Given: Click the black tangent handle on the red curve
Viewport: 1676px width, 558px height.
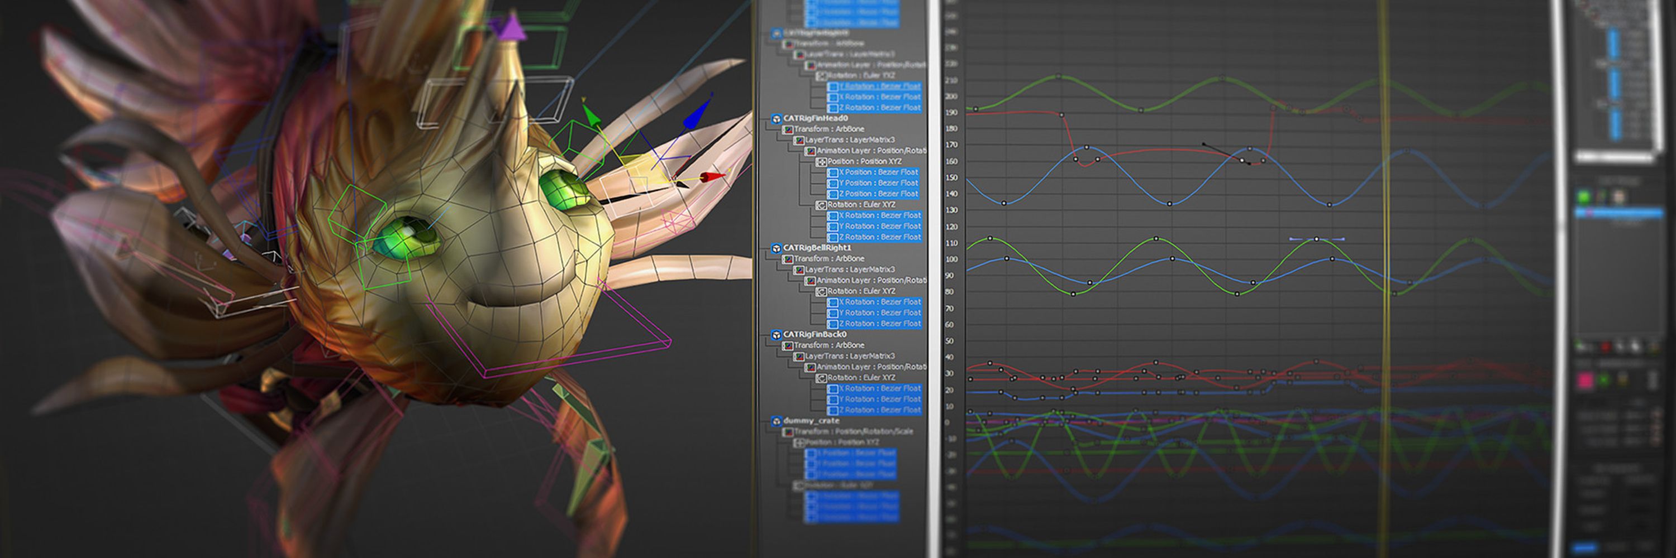Looking at the screenshot, I should click(1204, 144).
